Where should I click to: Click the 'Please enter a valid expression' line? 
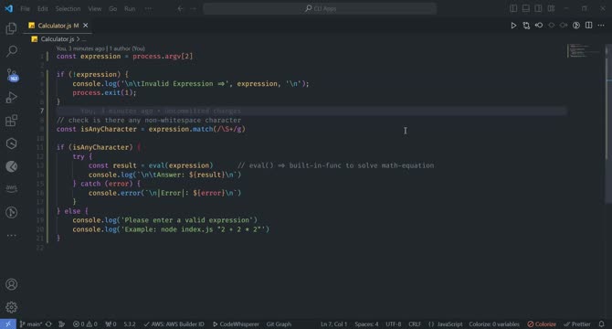point(164,220)
